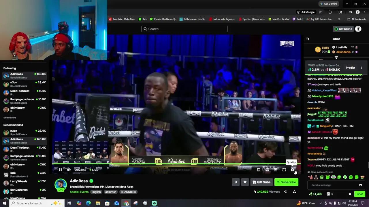Open xQc in Recommended channels
The image size is (369, 207).
(x=25, y=175)
